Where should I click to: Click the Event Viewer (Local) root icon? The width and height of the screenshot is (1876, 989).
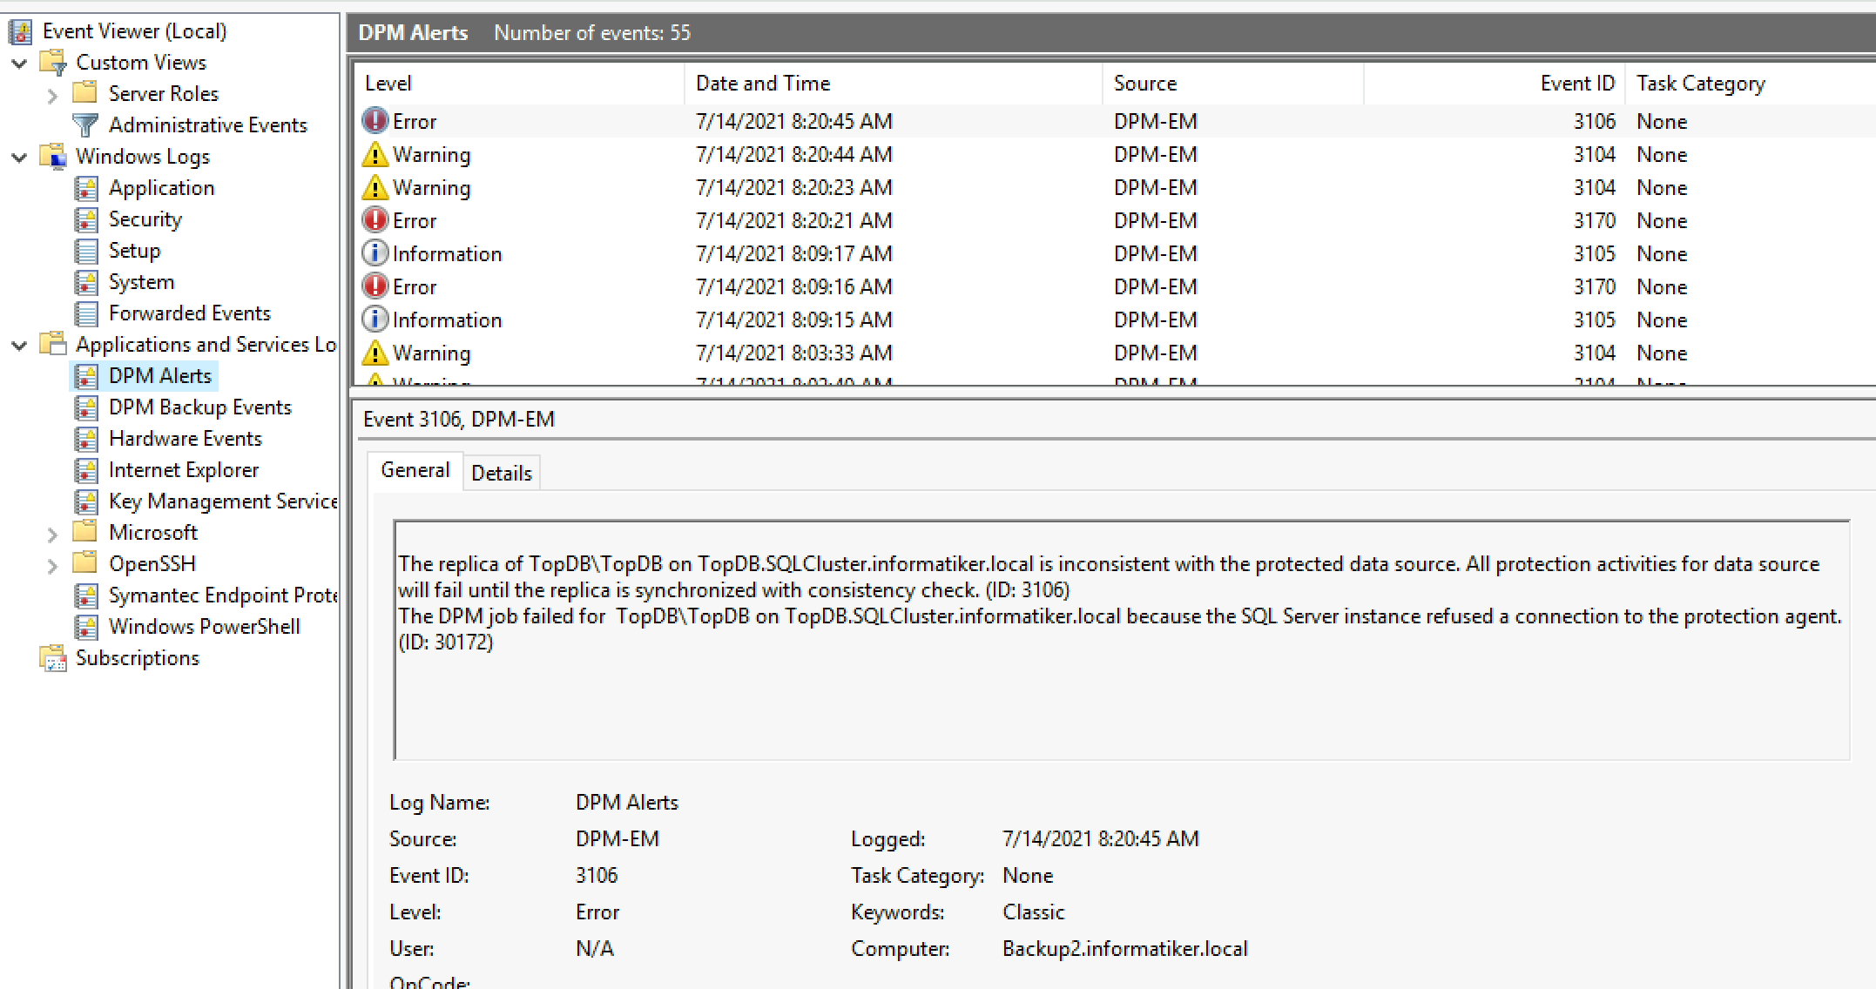pyautogui.click(x=20, y=31)
